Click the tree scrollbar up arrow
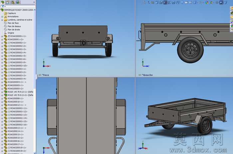This screenshot has height=154, width=233. (x=35, y=10)
